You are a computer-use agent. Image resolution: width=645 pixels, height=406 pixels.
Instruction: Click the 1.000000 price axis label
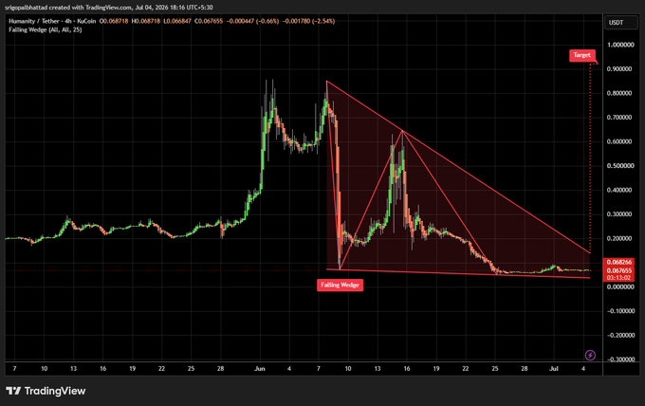[620, 45]
